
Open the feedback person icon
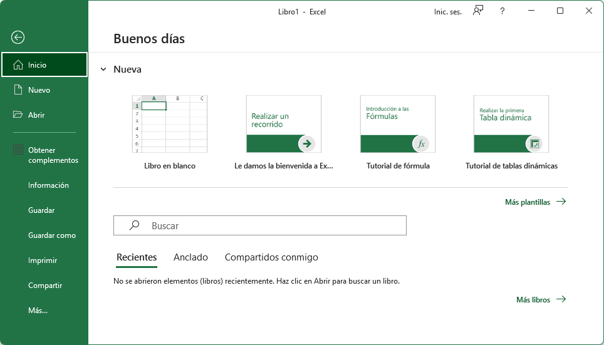(x=478, y=11)
